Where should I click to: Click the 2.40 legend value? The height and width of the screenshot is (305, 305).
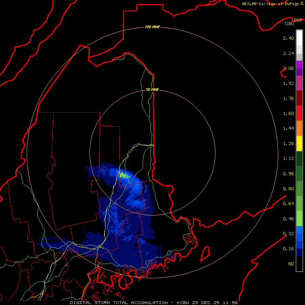pyautogui.click(x=288, y=38)
